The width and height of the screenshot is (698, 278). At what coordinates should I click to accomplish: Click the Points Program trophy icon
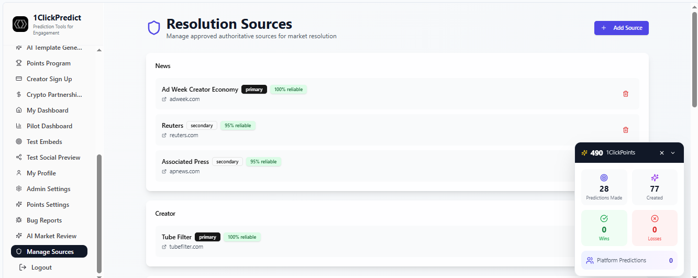[19, 63]
